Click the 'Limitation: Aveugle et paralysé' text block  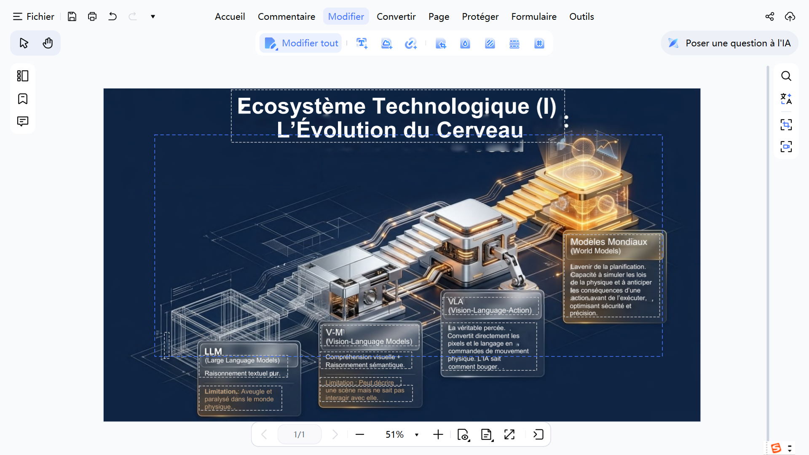[x=240, y=399]
